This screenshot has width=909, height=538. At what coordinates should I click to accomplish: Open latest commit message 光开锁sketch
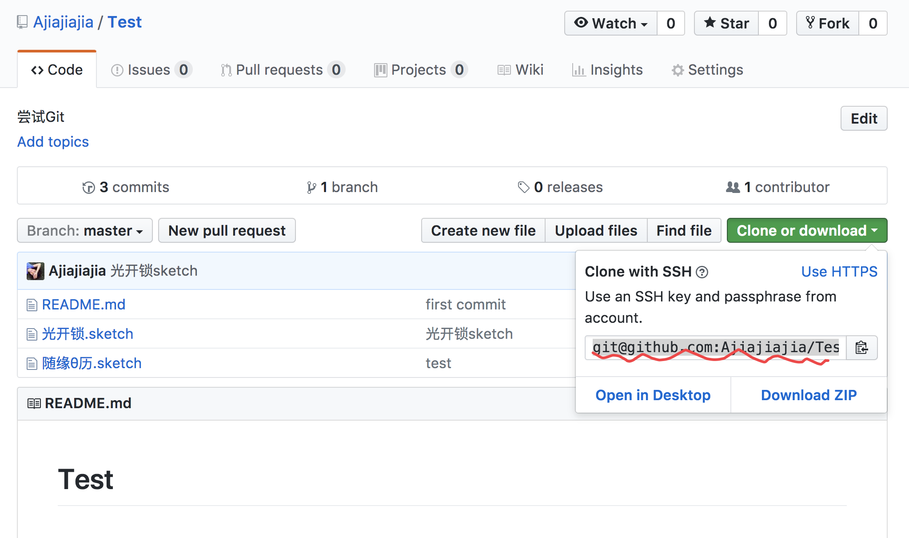154,271
